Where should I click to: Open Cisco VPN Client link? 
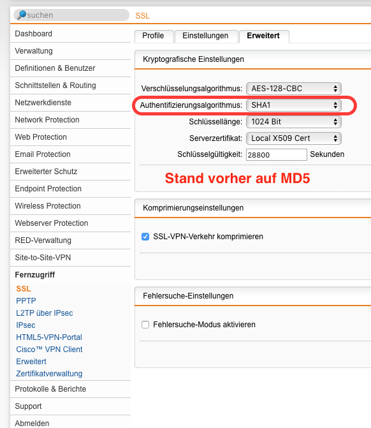49,350
